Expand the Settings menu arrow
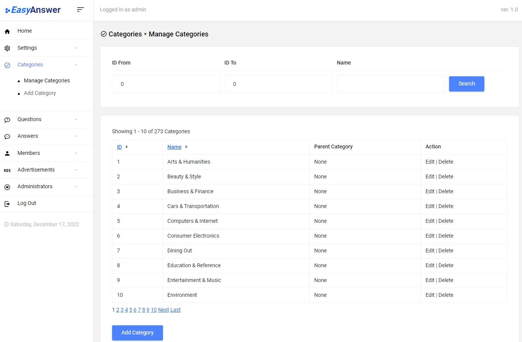522x342 pixels. pos(76,48)
